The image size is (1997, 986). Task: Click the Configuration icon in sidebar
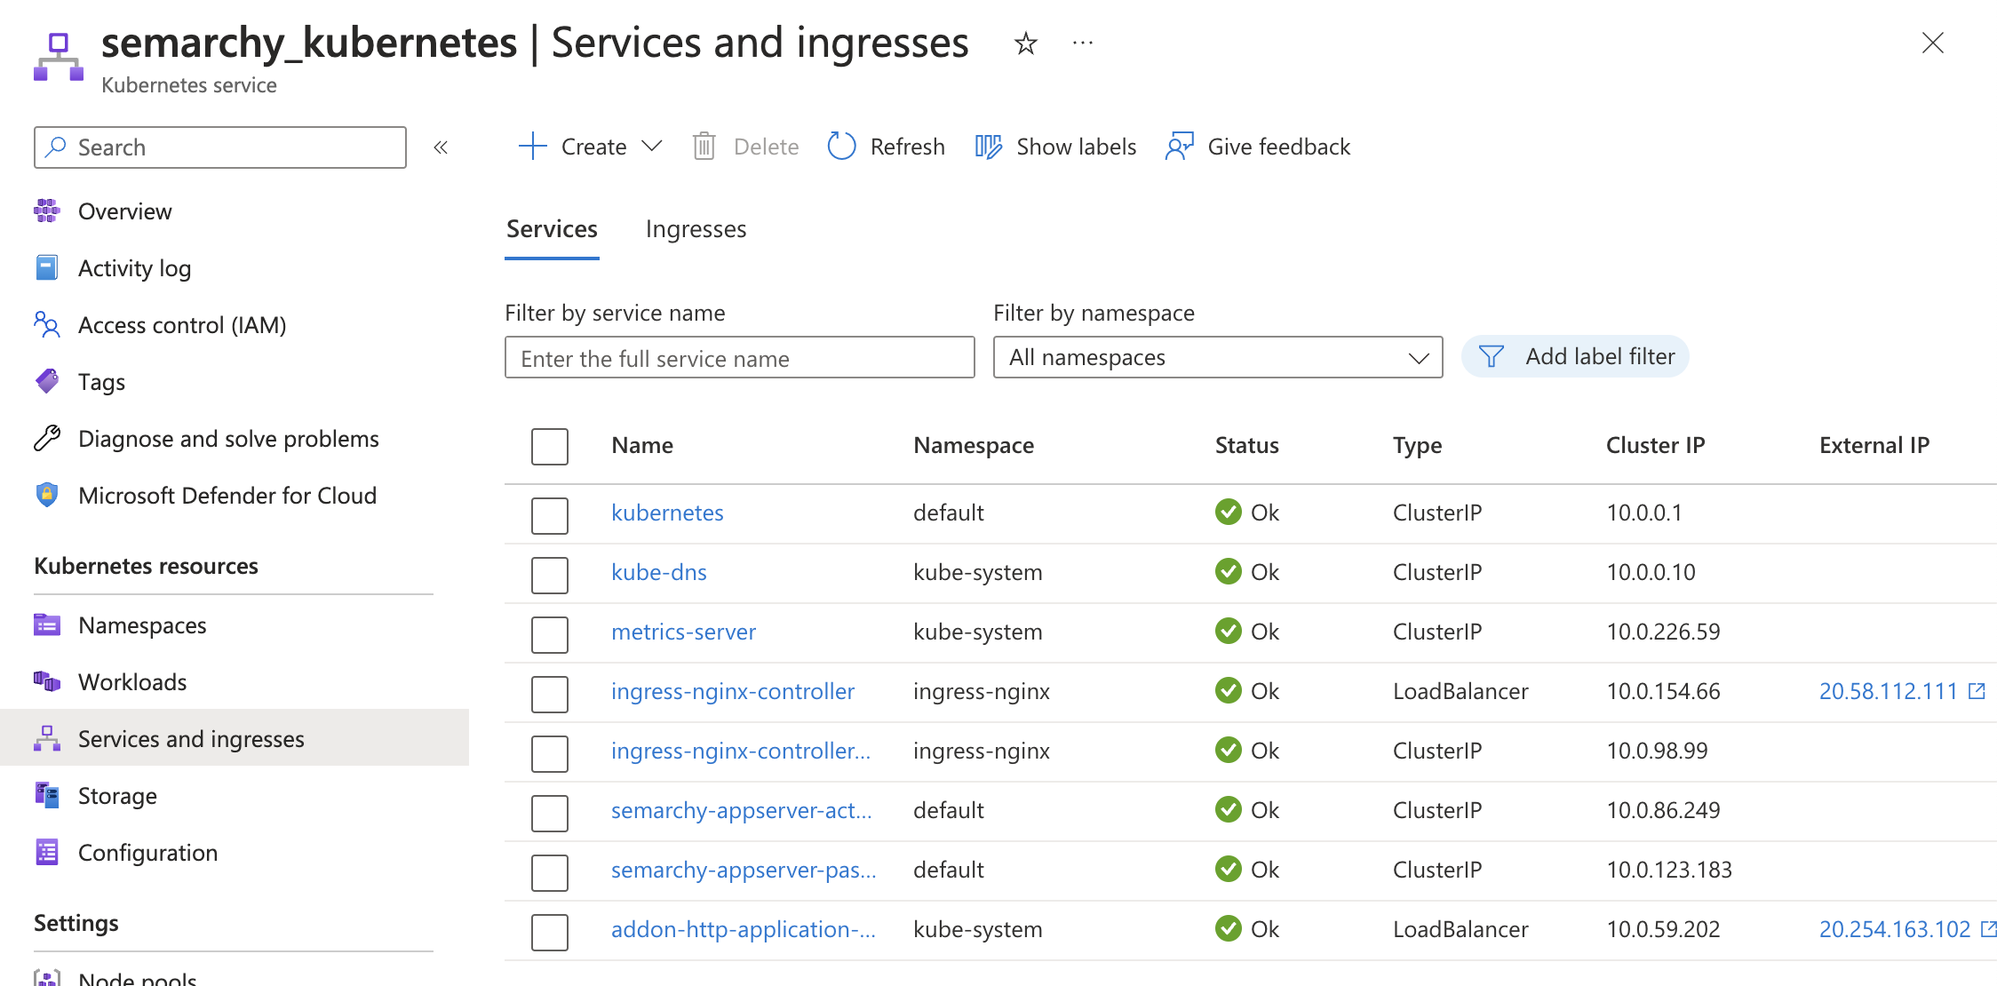[x=47, y=853]
